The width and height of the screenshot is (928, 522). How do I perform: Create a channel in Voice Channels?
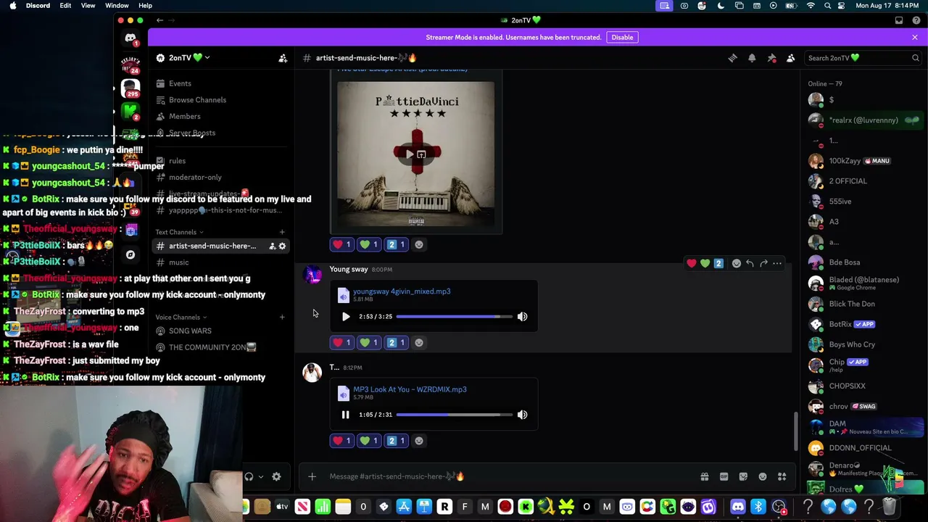pyautogui.click(x=282, y=317)
